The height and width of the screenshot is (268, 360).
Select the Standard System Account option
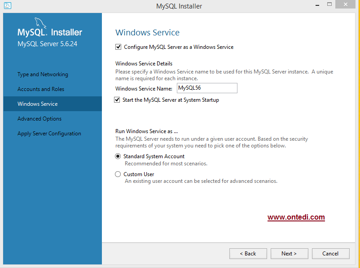click(118, 156)
